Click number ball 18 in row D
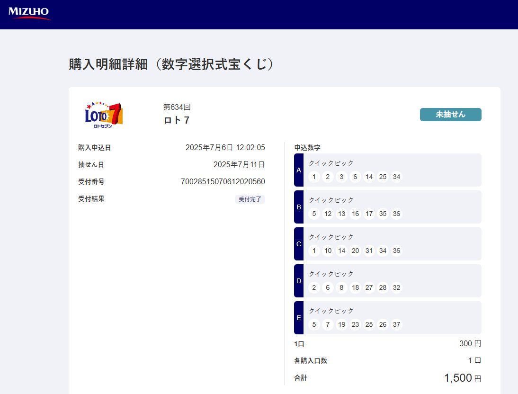 tap(356, 287)
